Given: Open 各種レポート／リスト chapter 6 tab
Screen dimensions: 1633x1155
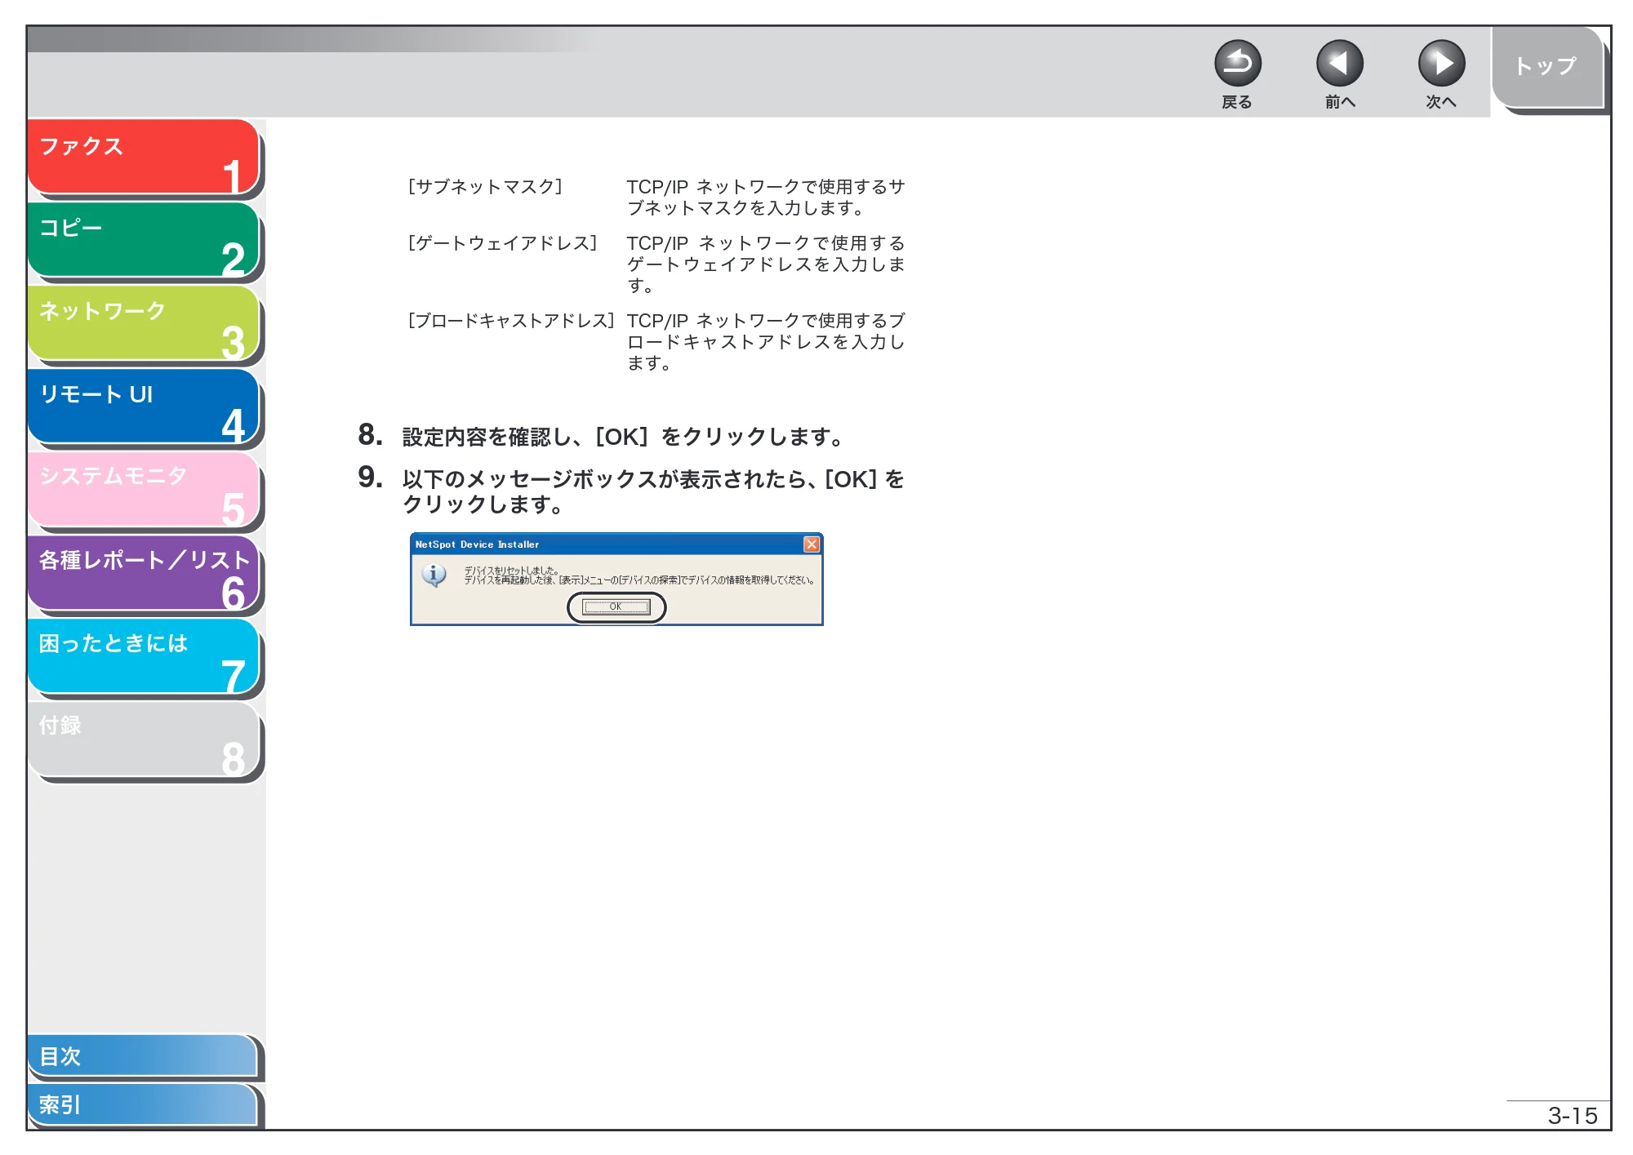Looking at the screenshot, I should pos(144,573).
